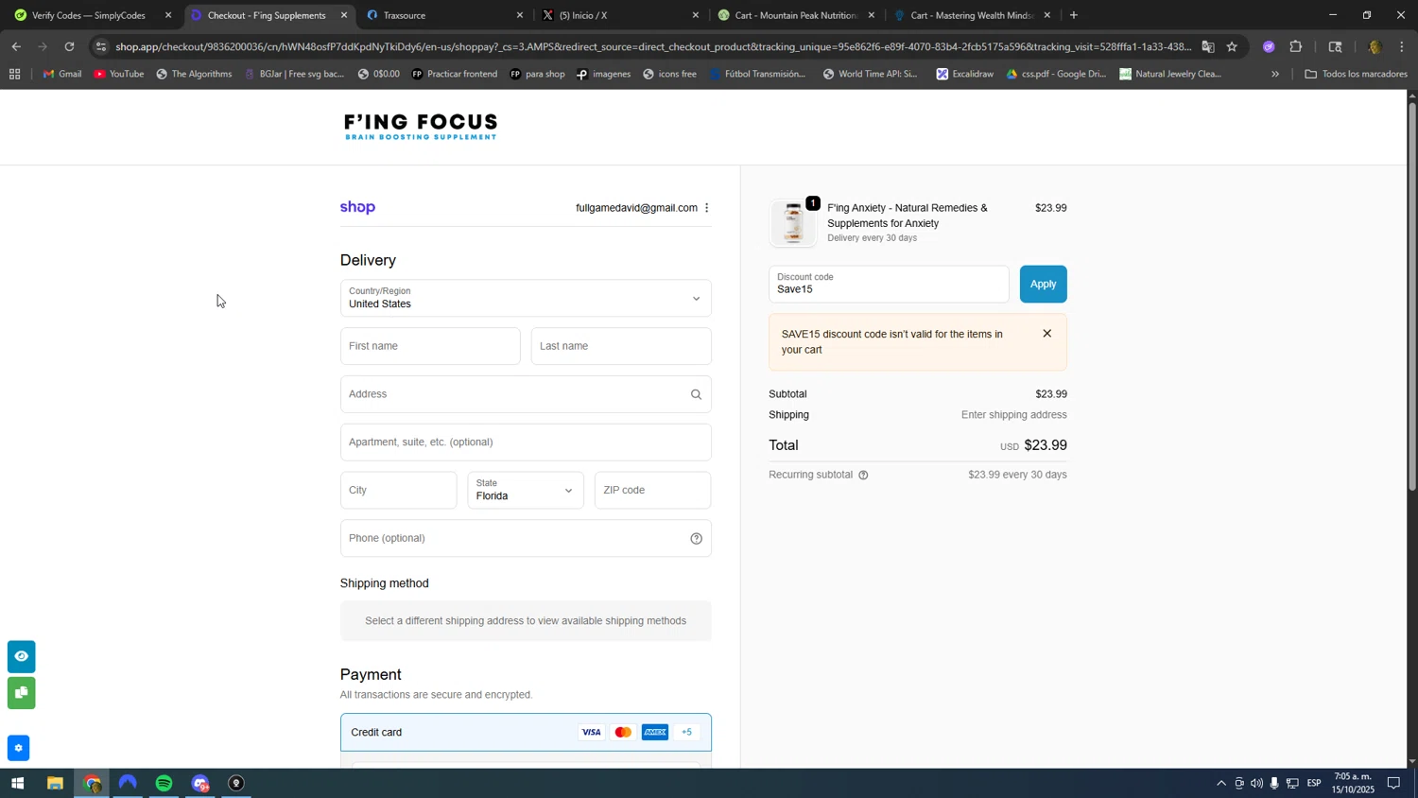Click the blue eye floating sidebar icon

(x=21, y=656)
